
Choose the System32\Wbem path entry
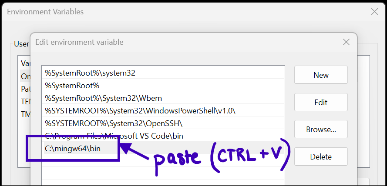click(x=103, y=98)
